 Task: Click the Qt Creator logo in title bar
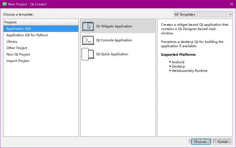pyautogui.click(x=5, y=4)
